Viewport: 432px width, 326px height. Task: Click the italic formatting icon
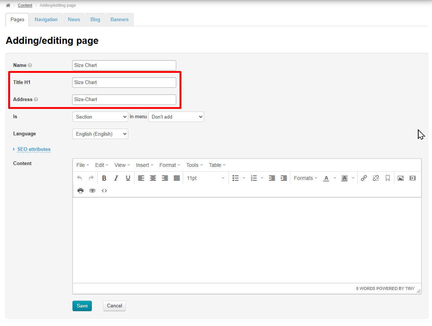[x=116, y=178]
